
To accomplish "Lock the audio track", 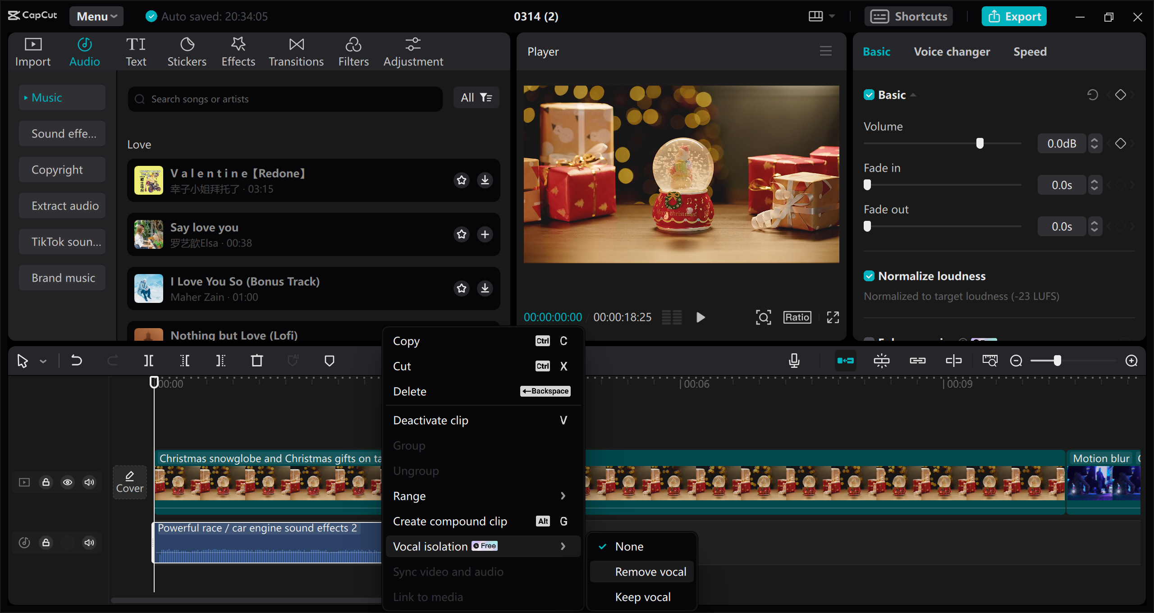I will point(46,543).
